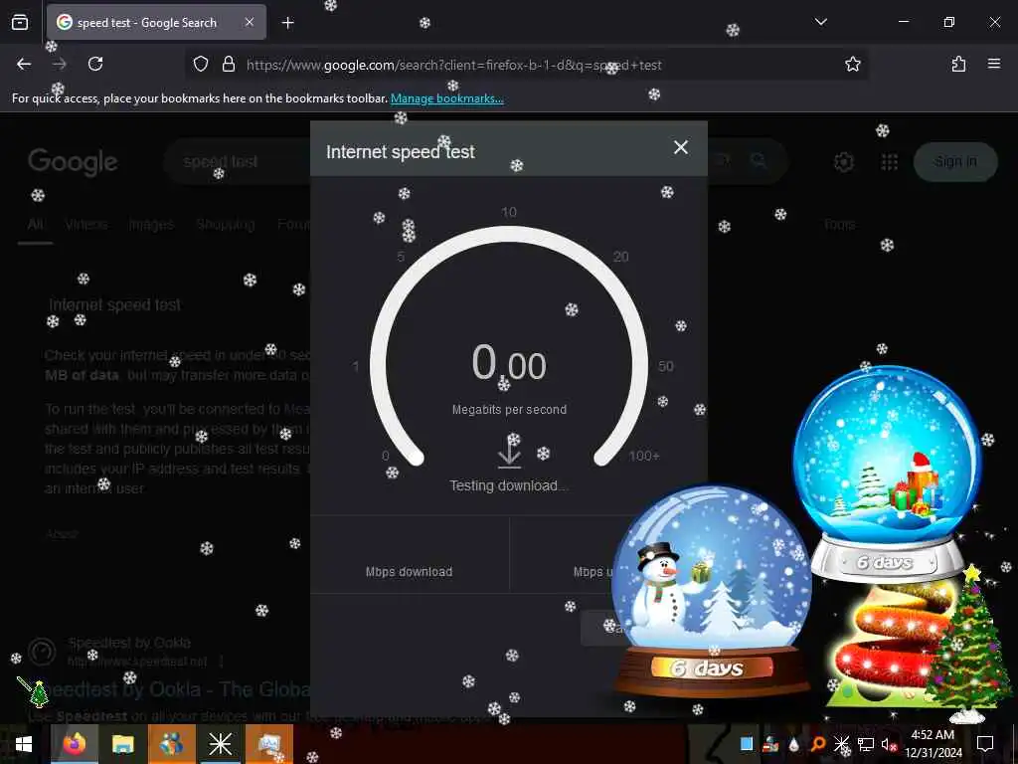Click the water drop tray icon
Image resolution: width=1018 pixels, height=764 pixels.
tap(794, 744)
